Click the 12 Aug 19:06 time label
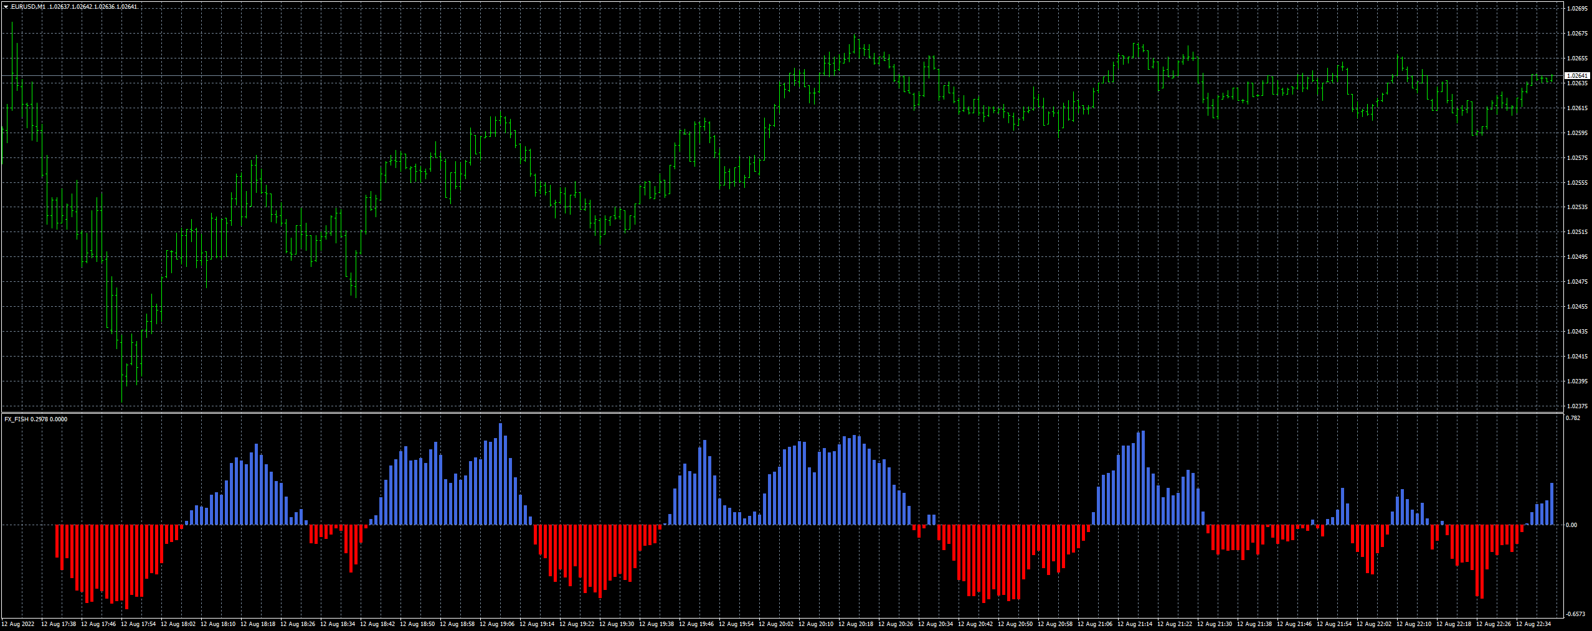Image resolution: width=1592 pixels, height=631 pixels. pyautogui.click(x=497, y=624)
